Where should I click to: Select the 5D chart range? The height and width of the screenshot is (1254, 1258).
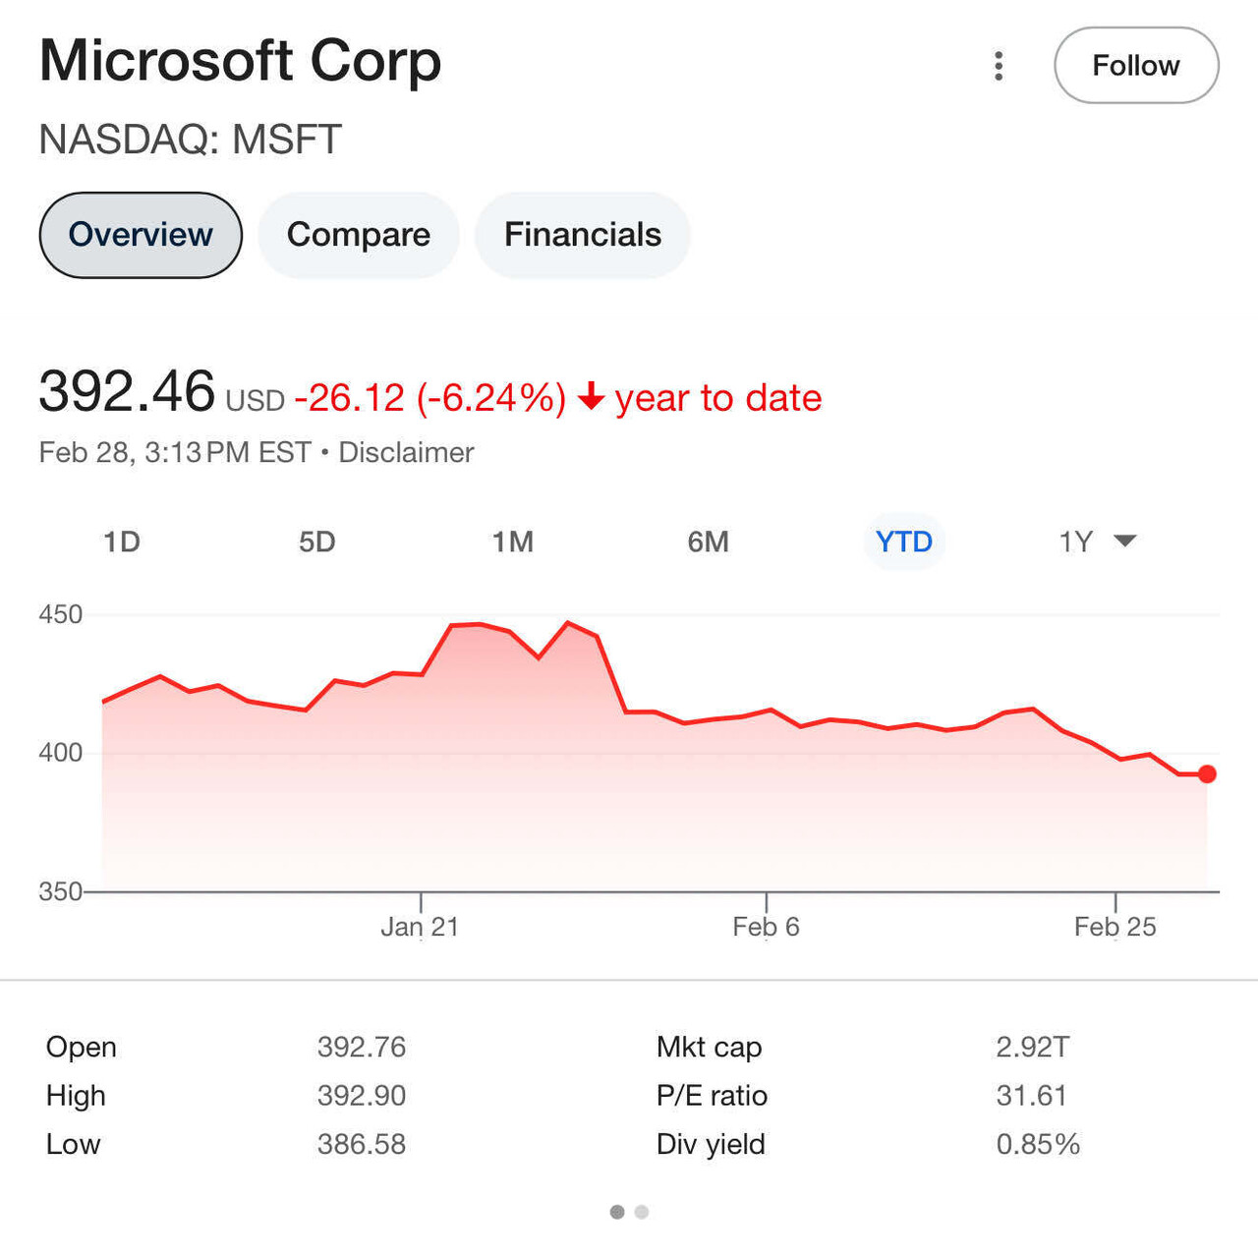pyautogui.click(x=317, y=541)
